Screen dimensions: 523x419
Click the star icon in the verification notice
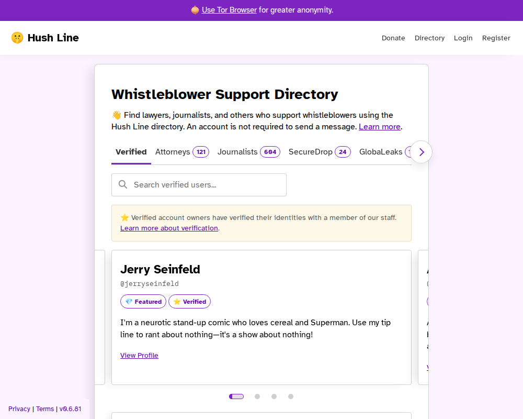click(125, 218)
